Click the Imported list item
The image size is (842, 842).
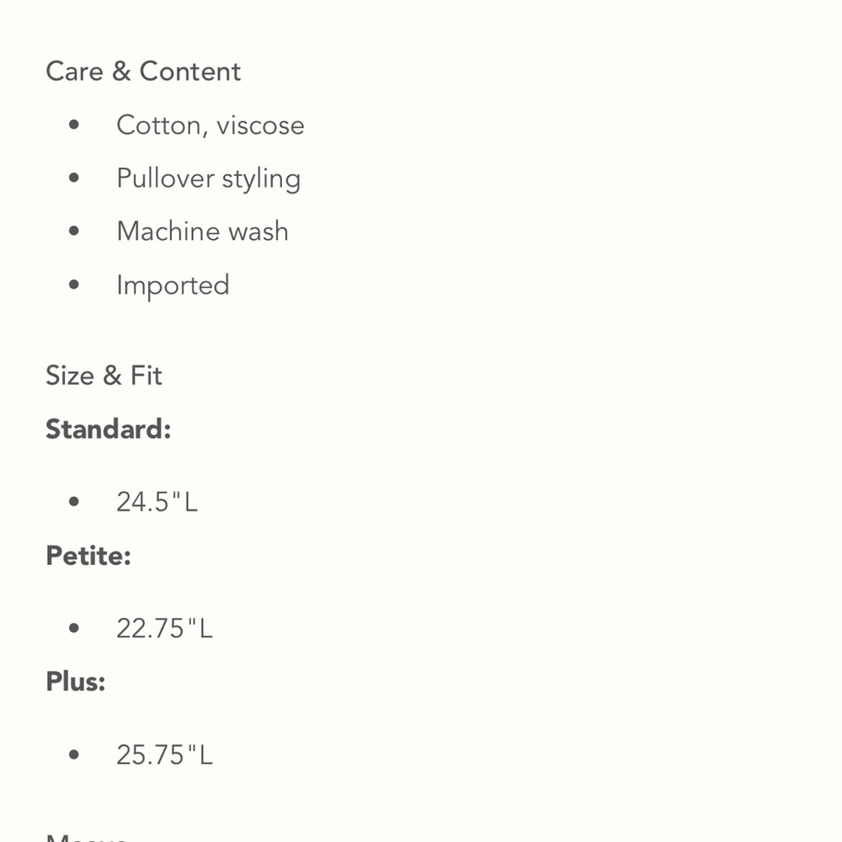173,285
